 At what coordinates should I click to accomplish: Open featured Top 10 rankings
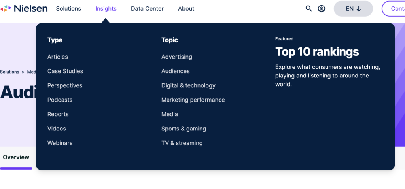coord(317,52)
